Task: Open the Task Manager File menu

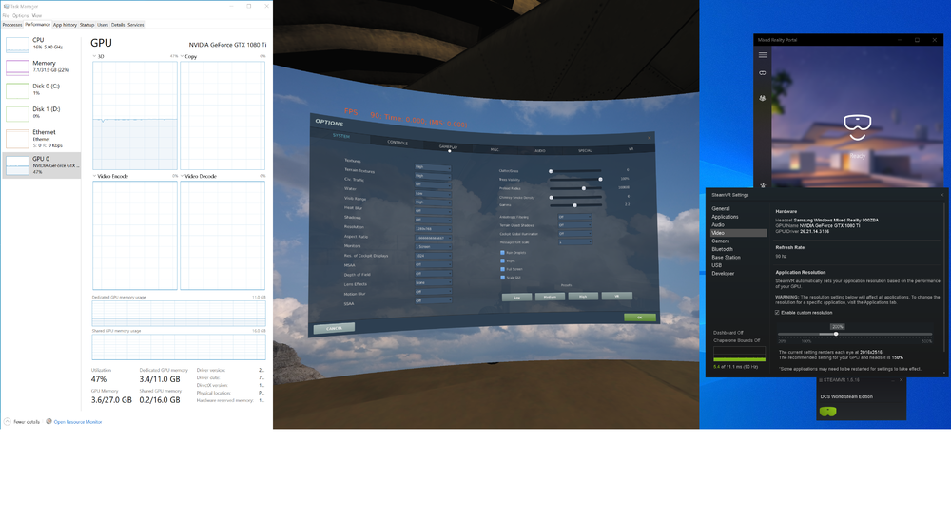Action: (x=6, y=15)
